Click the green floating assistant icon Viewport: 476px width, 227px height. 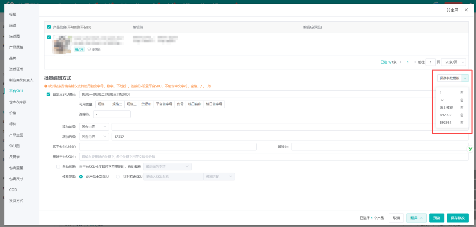[x=470, y=149]
